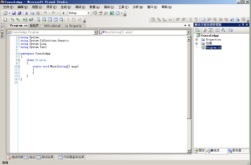This screenshot has height=165, width=251.
Task: Cut selection using the scissors icon
Action: 26,13
